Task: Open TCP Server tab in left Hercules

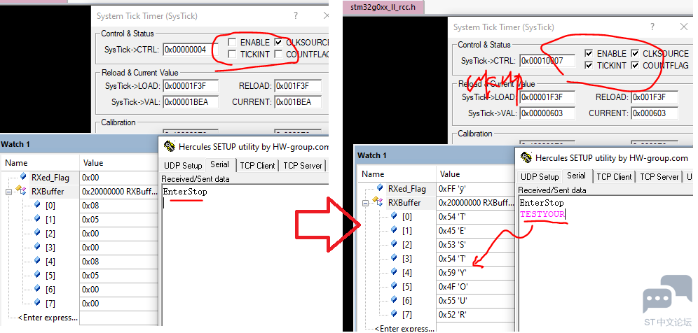Action: (x=302, y=165)
